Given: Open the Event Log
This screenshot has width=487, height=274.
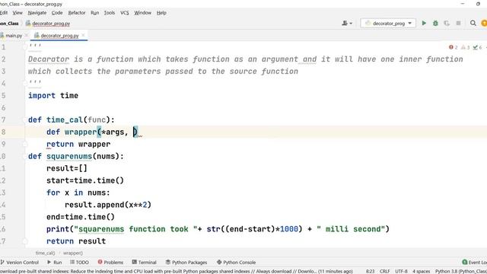Looking at the screenshot, I should [474, 262].
